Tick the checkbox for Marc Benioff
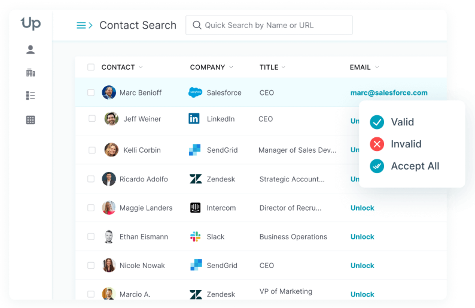This screenshot has height=308, width=475. point(91,93)
